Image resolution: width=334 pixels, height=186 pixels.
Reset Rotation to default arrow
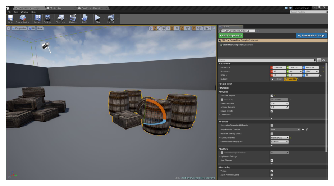coord(323,71)
